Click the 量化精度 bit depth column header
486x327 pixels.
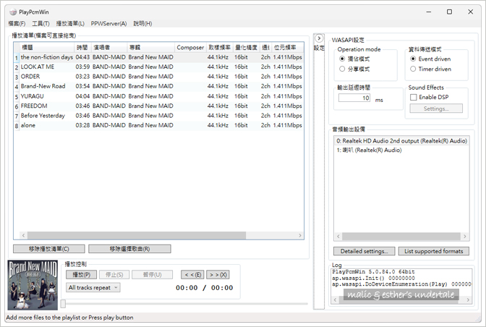tap(247, 48)
